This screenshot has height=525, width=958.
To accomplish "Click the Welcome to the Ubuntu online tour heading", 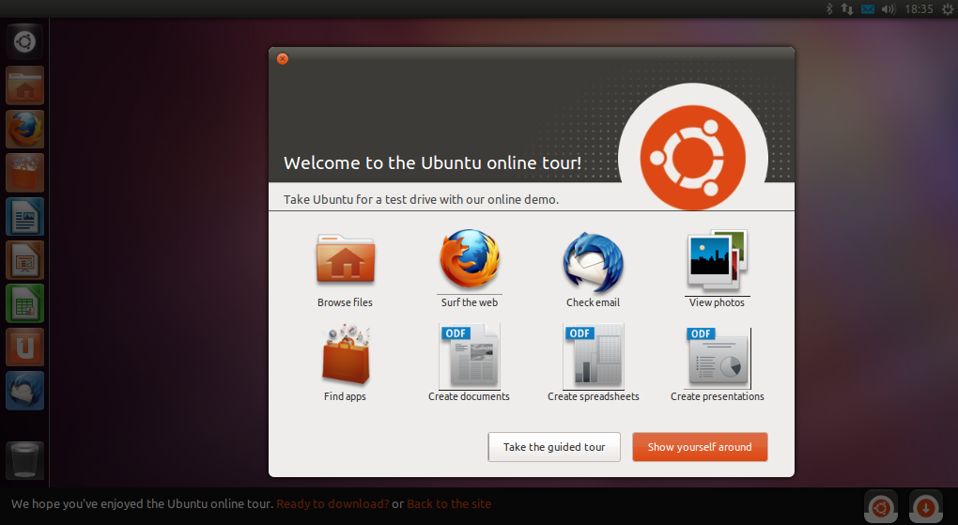I will [x=433, y=163].
